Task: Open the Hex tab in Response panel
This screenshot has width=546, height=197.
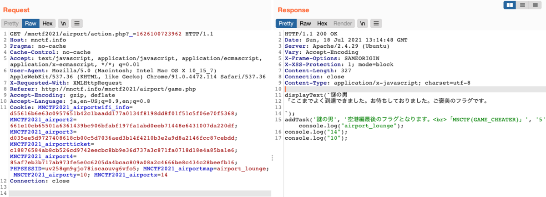Action: click(x=322, y=23)
